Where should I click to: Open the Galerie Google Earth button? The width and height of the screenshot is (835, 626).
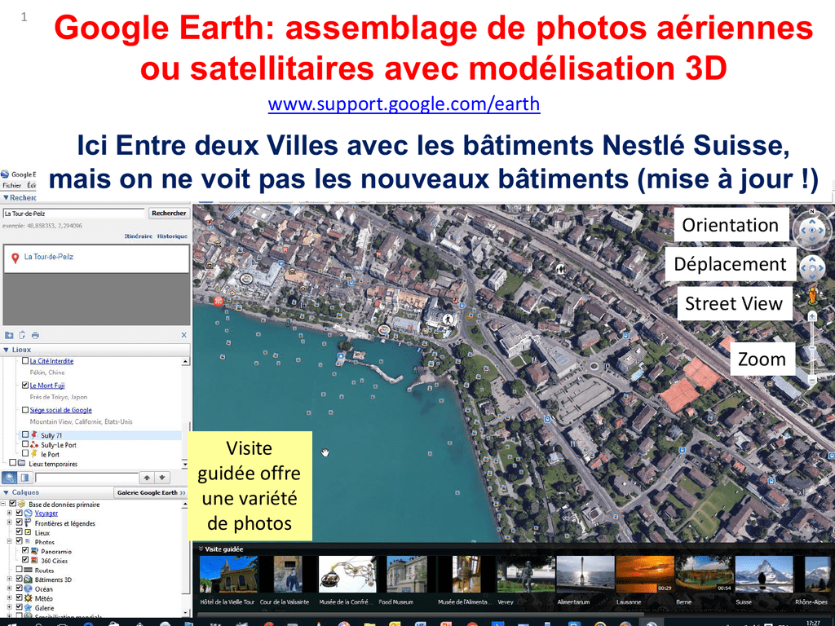(x=151, y=492)
